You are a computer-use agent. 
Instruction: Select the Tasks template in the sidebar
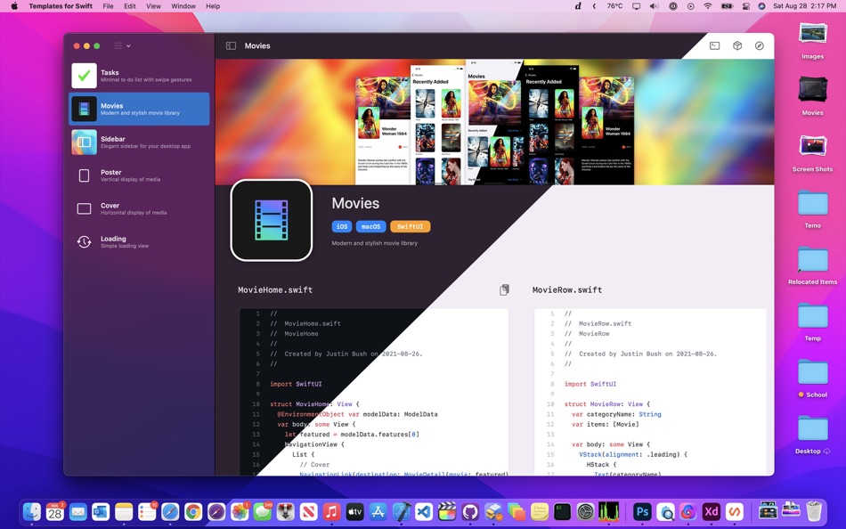pyautogui.click(x=139, y=76)
